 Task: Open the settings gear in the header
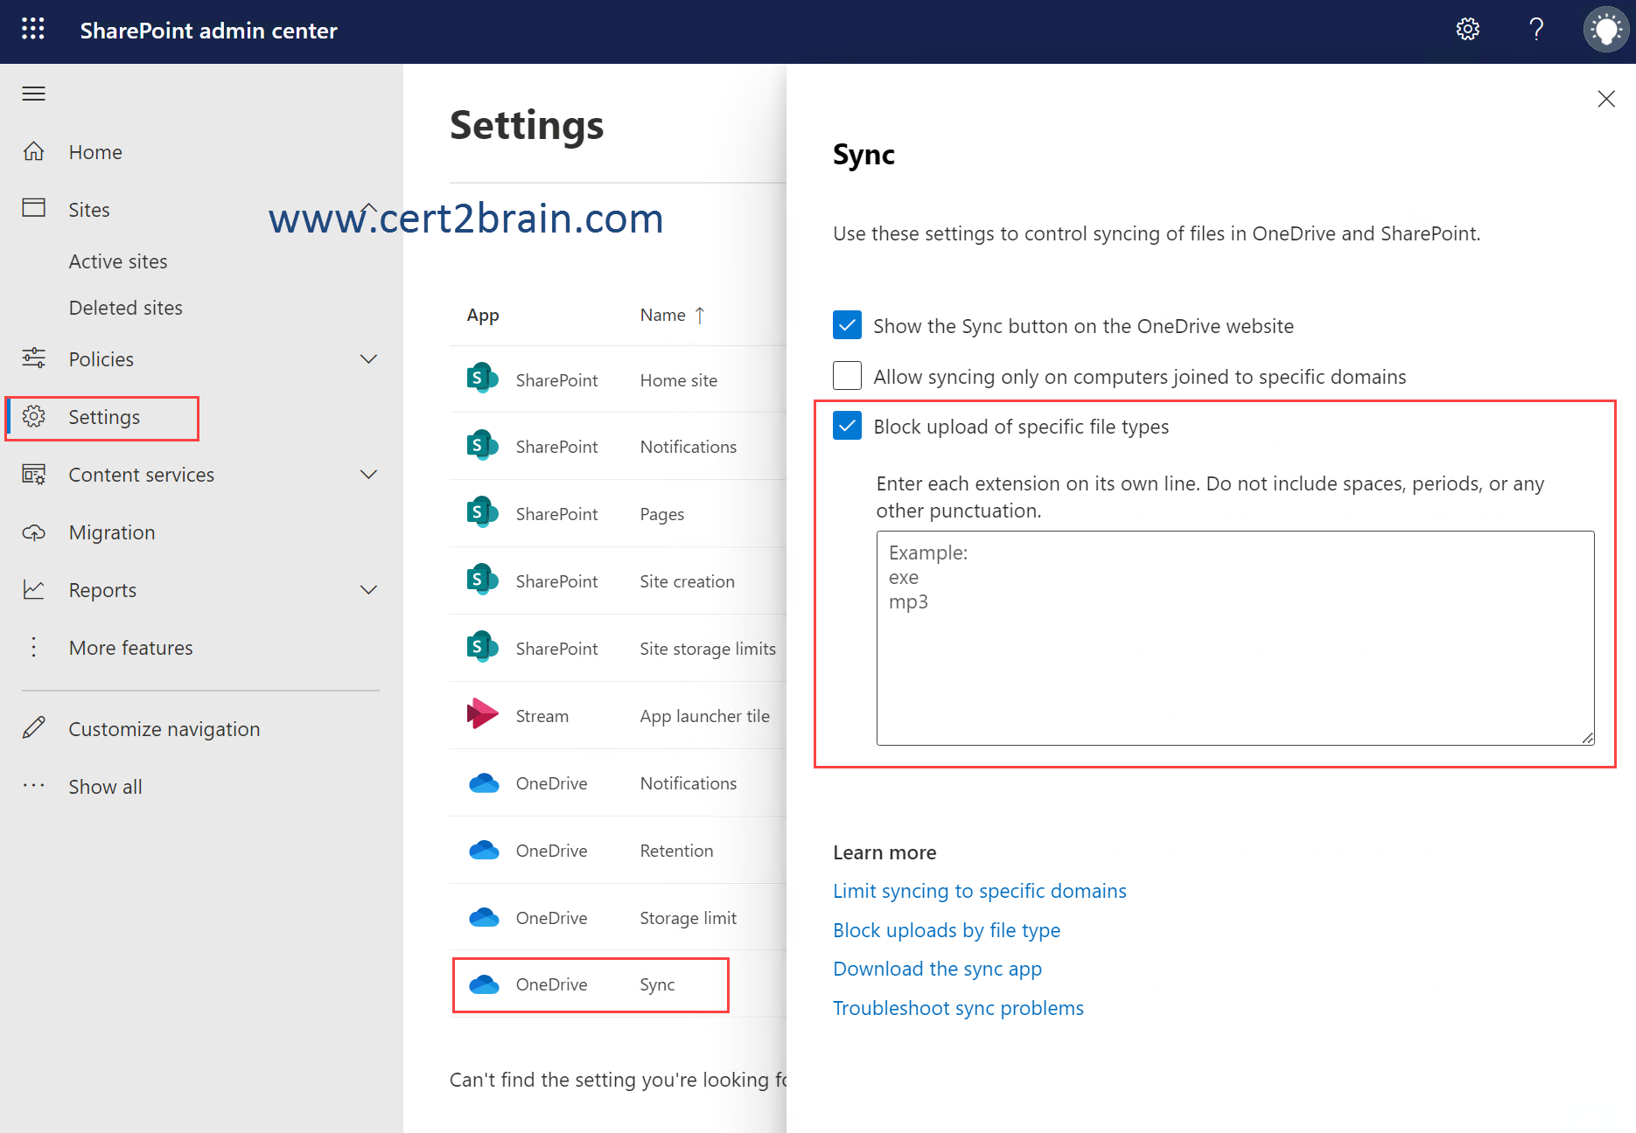1467,29
